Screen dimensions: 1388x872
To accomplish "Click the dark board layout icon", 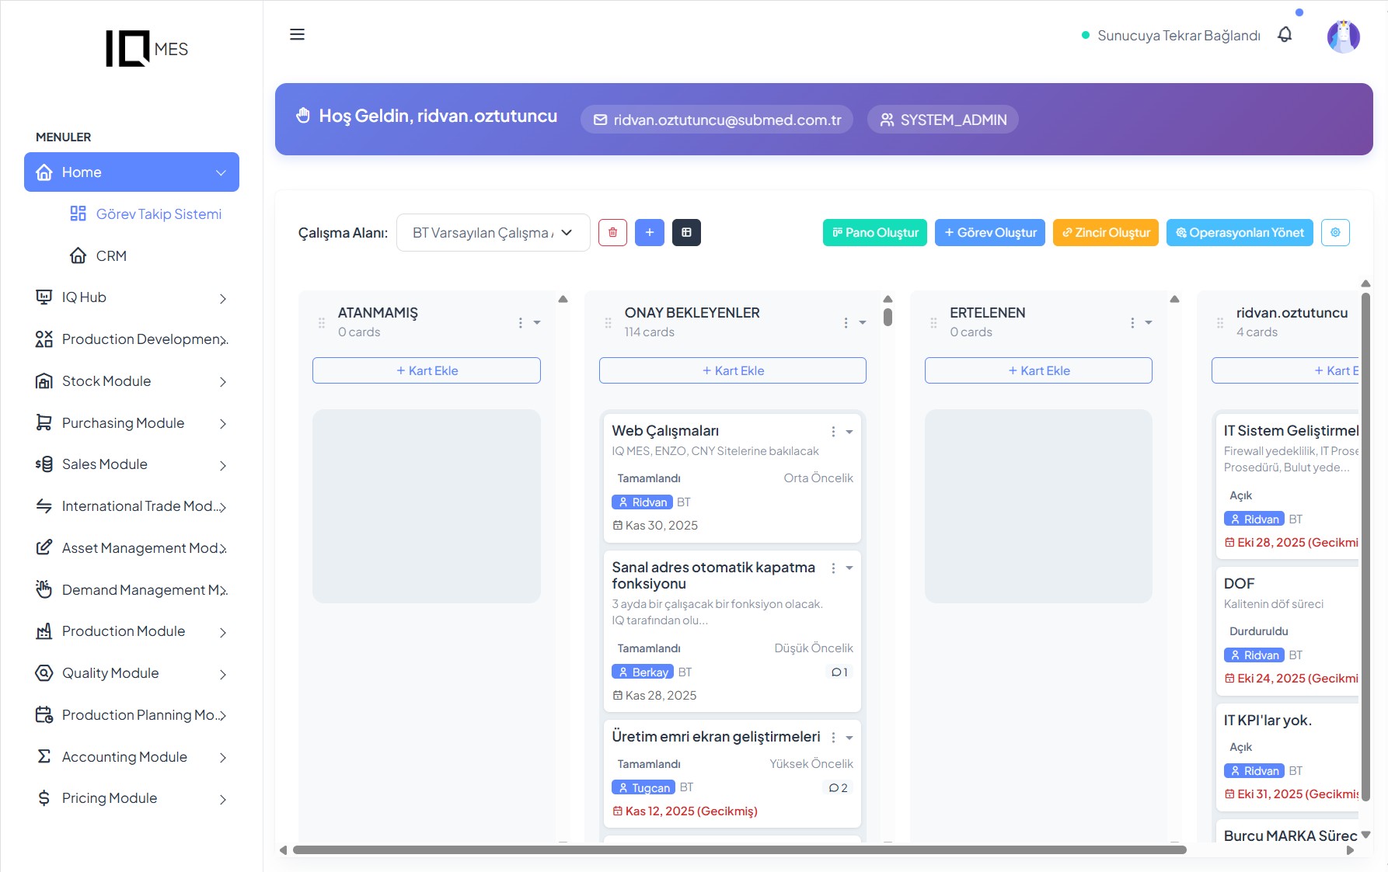I will pyautogui.click(x=686, y=233).
